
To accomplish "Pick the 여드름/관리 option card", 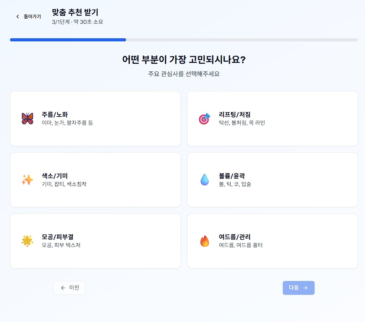I will tap(272, 241).
